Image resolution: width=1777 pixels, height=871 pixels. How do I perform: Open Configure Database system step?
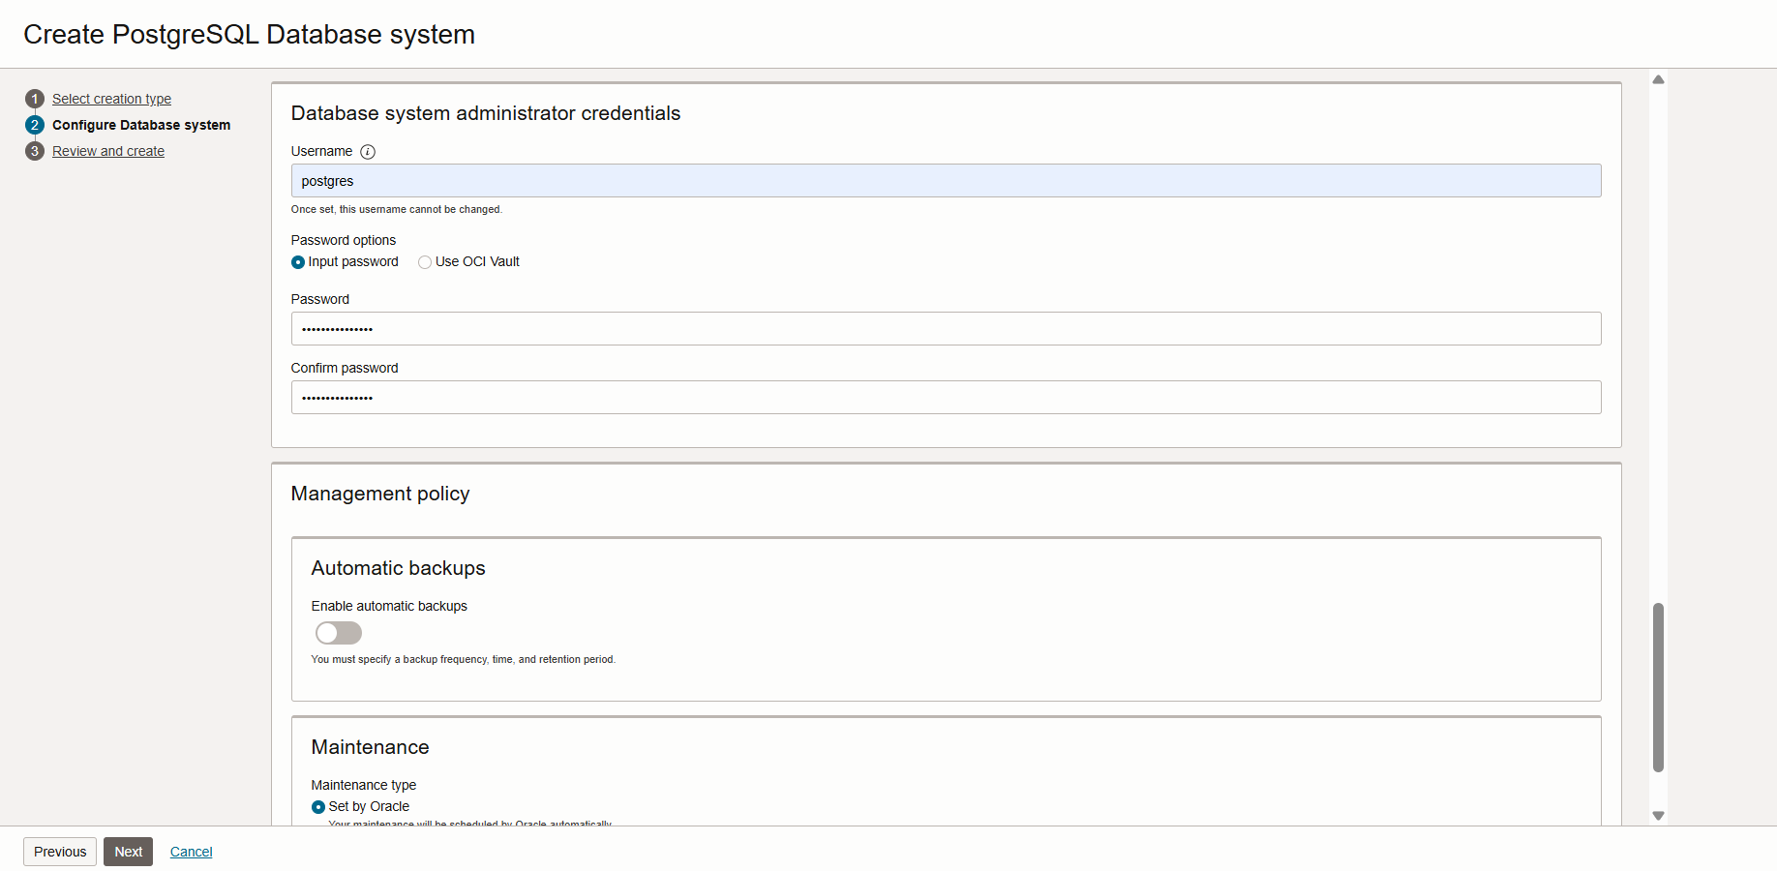[141, 125]
